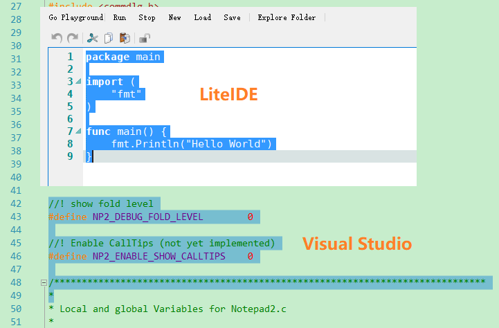Undo with the LiteIDE undo arrow
The height and width of the screenshot is (328, 499).
(57, 38)
